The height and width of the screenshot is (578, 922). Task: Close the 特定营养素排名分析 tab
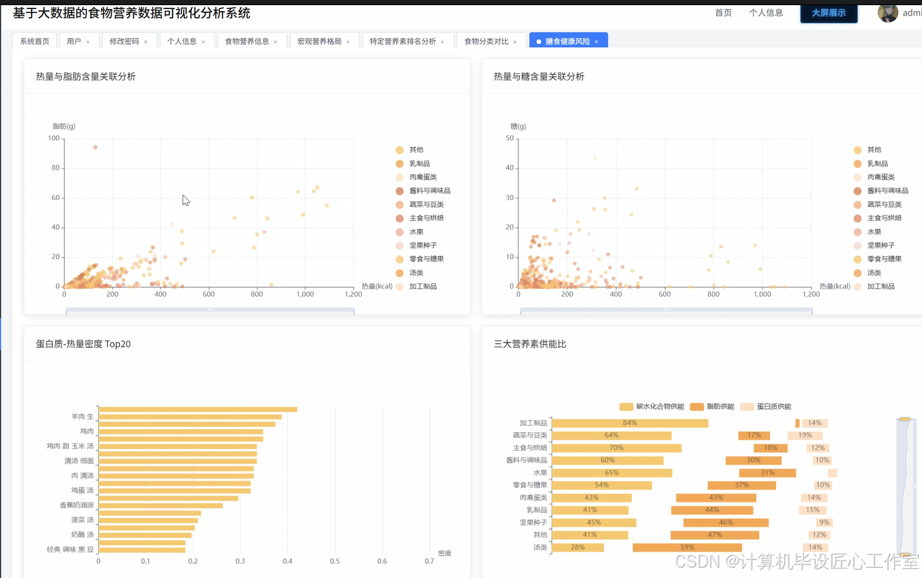[443, 42]
